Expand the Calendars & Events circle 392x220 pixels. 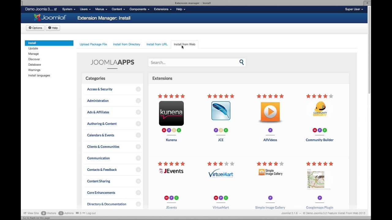138,135
